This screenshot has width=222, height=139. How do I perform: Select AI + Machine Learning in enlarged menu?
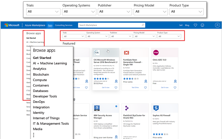click(50, 63)
